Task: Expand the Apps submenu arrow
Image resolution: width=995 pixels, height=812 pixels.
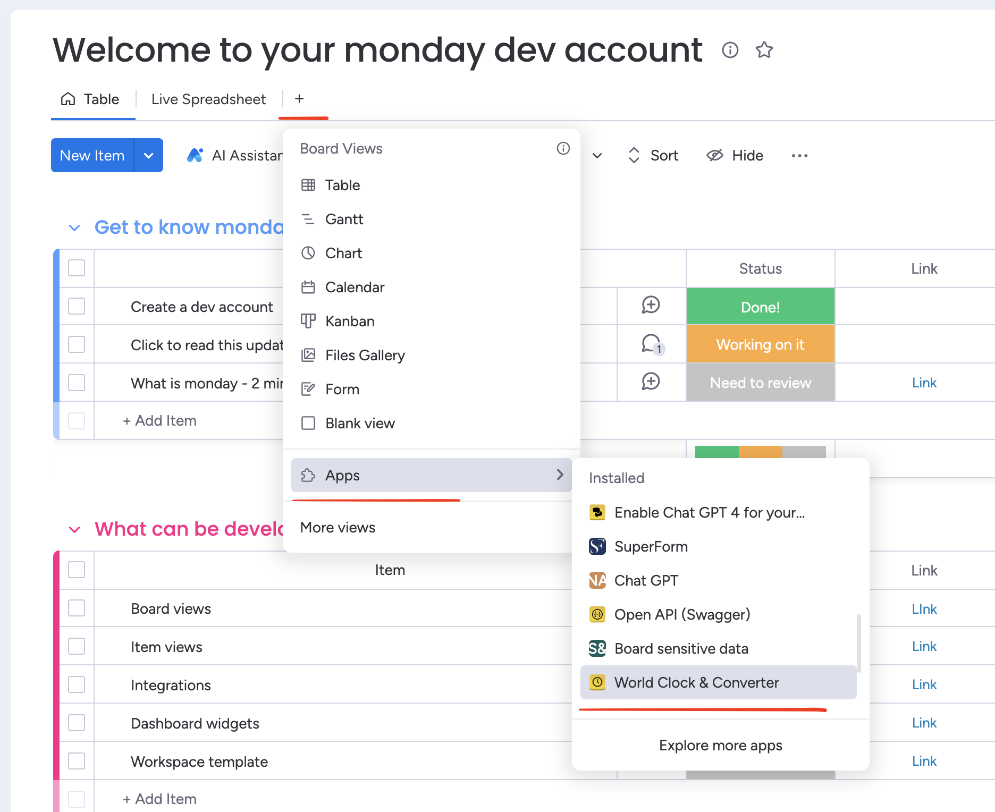Action: [x=560, y=475]
